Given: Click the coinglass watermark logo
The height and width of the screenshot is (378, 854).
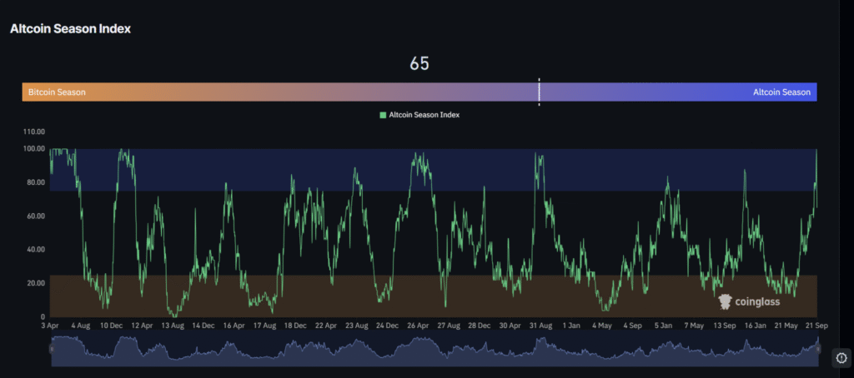Looking at the screenshot, I should click(x=749, y=301).
